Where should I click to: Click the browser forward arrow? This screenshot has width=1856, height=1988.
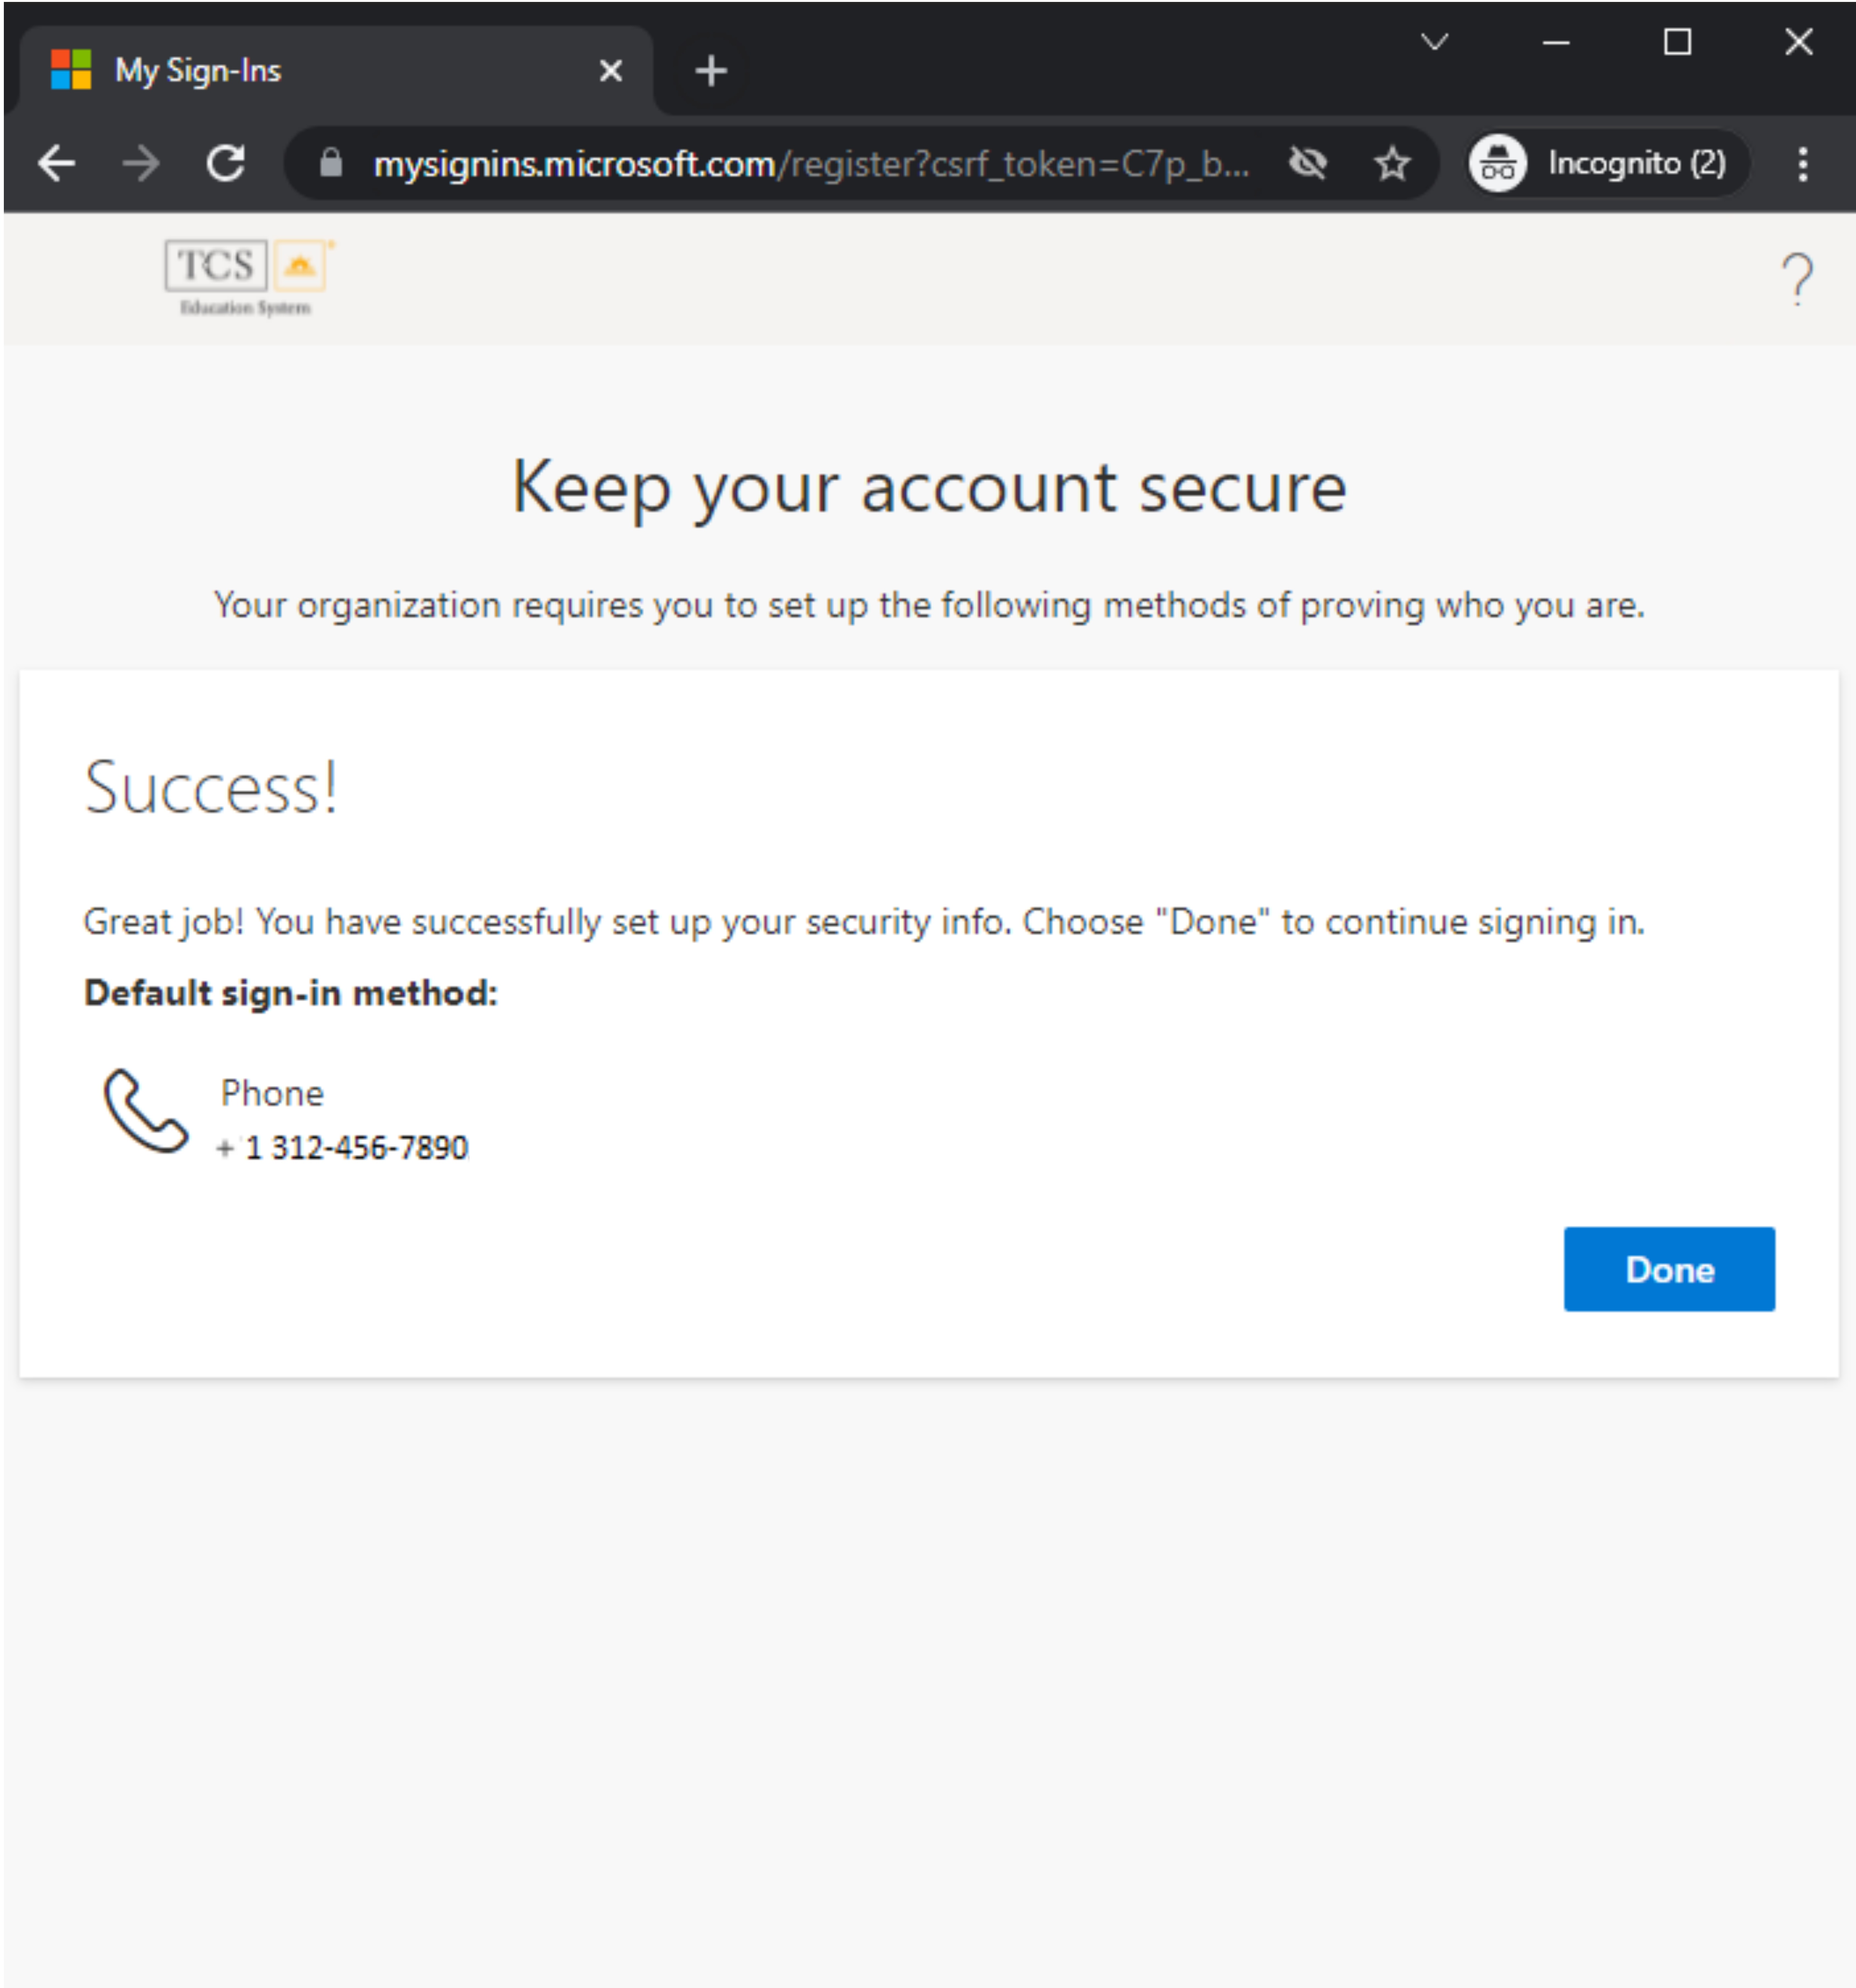(141, 163)
